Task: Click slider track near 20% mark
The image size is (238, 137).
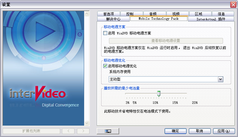Action: [186, 93]
